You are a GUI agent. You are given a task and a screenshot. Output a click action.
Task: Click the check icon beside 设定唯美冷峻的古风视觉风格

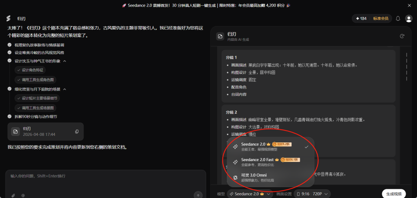(x=10, y=53)
